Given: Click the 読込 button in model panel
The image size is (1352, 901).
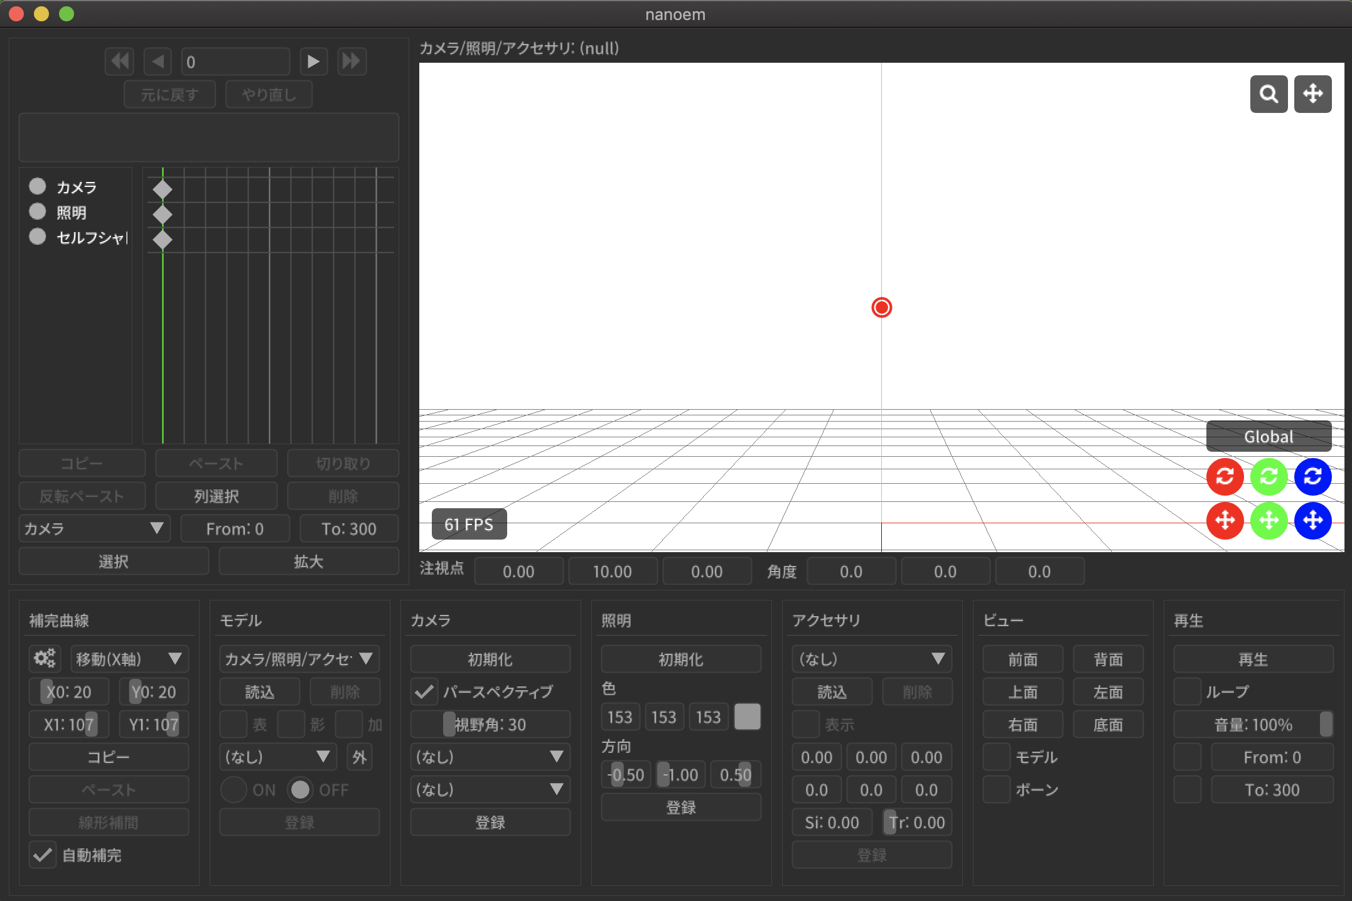Looking at the screenshot, I should (x=259, y=691).
